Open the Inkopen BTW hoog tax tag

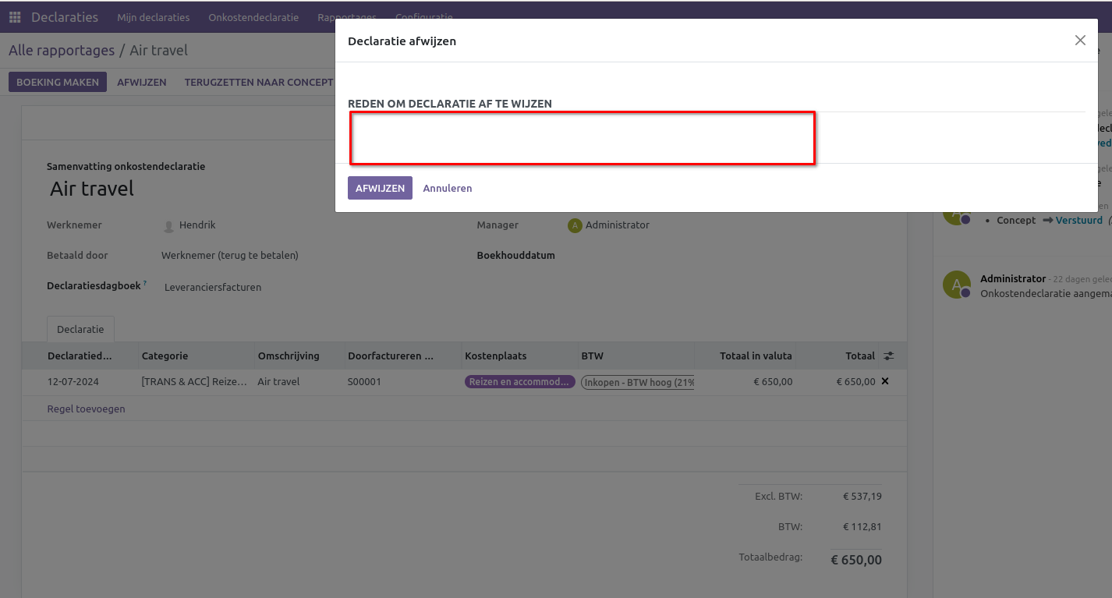click(638, 382)
